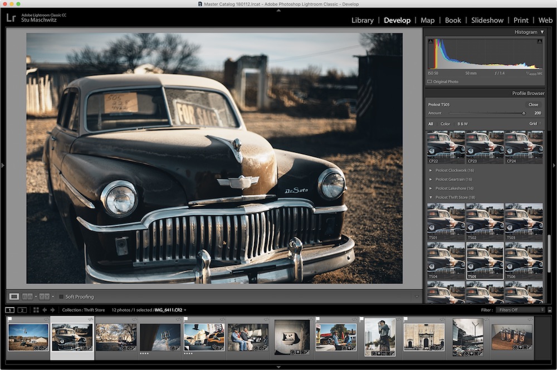Screen dimensions: 557x370
Task: Apply the TS01 profile thumbnail
Action: click(446, 222)
